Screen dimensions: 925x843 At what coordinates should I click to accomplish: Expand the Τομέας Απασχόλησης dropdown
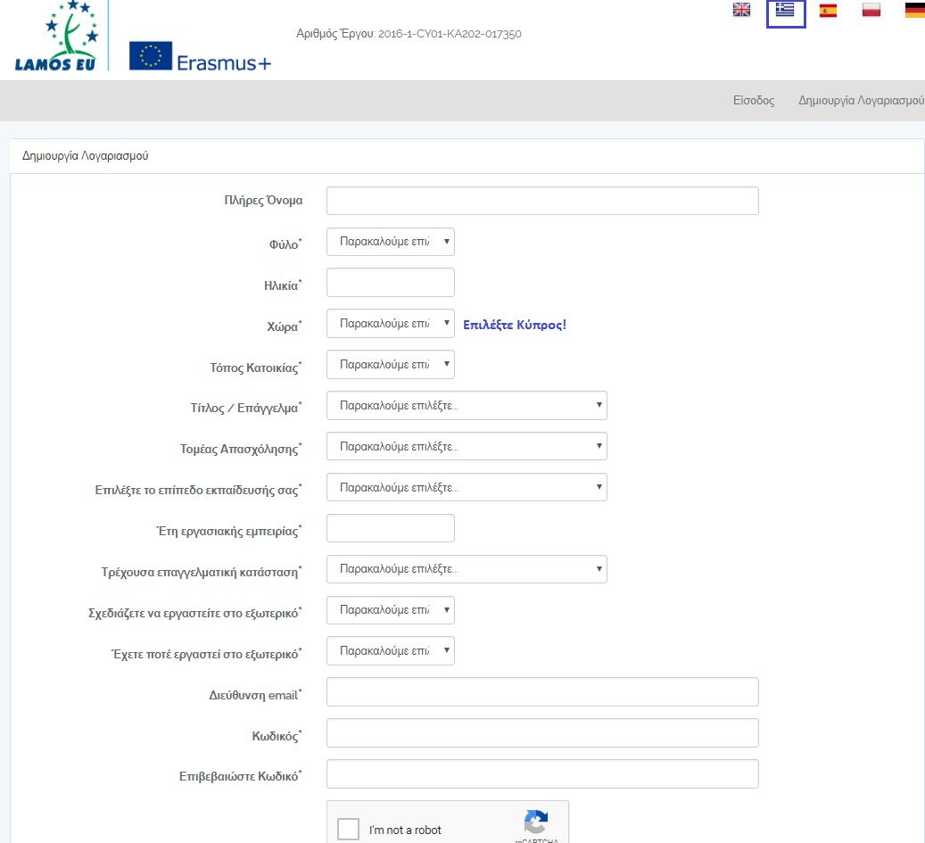click(x=467, y=447)
